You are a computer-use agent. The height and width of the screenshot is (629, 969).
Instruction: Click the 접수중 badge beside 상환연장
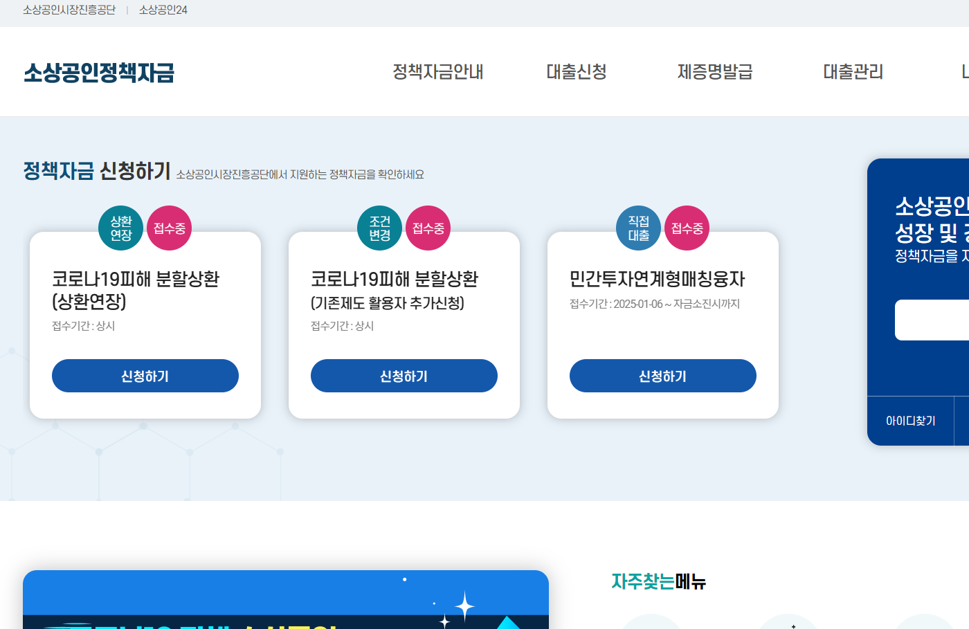(170, 228)
